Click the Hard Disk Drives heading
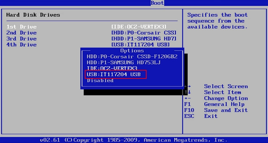 pyautogui.click(x=33, y=15)
